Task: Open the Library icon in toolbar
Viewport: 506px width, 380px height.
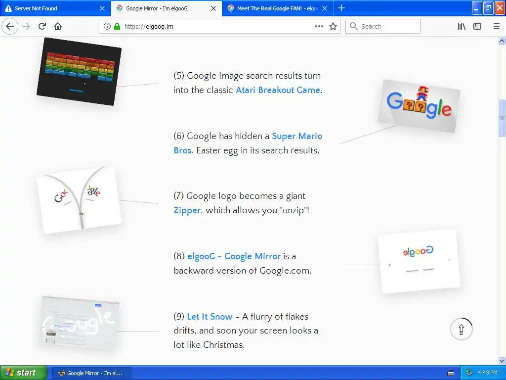Action: click(462, 26)
